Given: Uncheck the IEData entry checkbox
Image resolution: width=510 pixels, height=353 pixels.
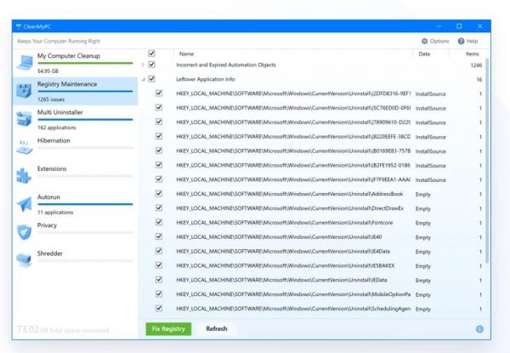Looking at the screenshot, I should coord(159,280).
